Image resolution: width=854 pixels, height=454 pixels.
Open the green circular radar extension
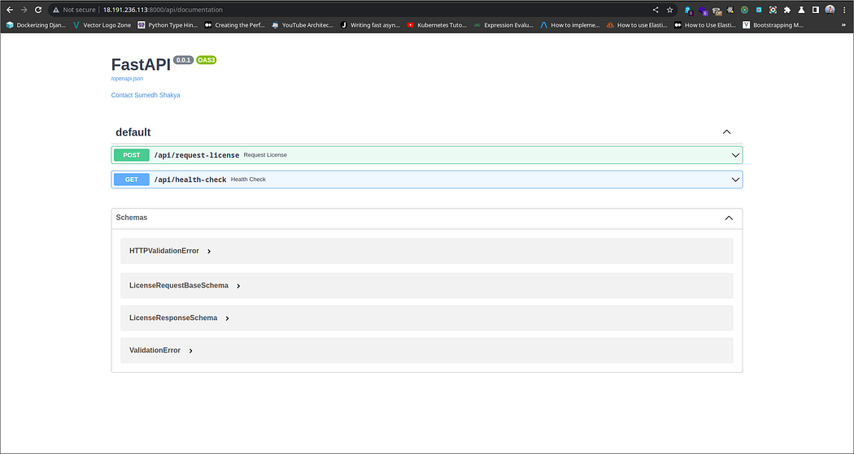pos(744,10)
